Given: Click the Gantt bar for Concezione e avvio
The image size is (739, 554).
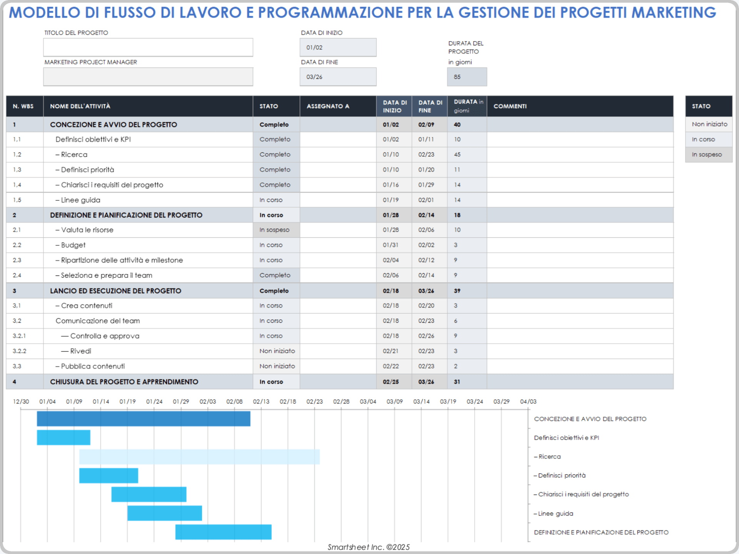Looking at the screenshot, I should coord(144,419).
